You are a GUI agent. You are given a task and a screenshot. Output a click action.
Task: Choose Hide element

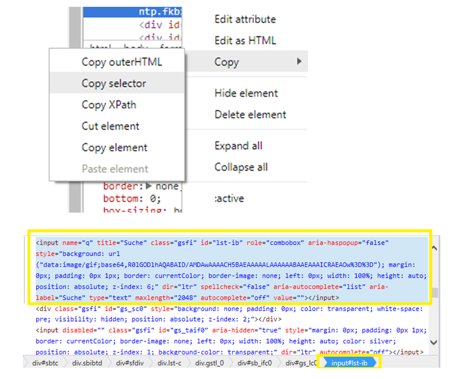point(246,93)
